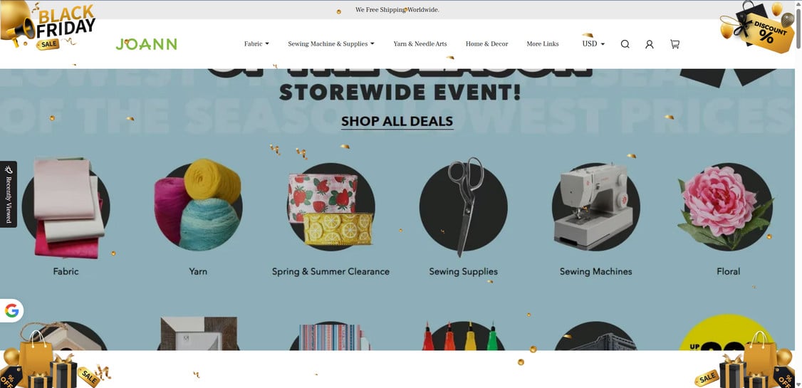Viewport: 802px width, 388px height.
Task: Open the search magnifier icon
Action: coord(625,44)
